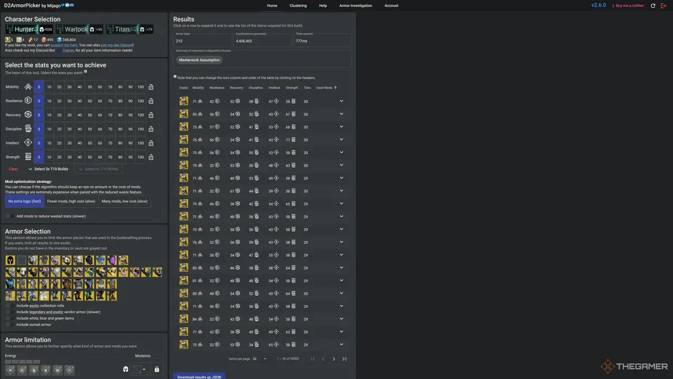Open the Help tab

coord(323,6)
